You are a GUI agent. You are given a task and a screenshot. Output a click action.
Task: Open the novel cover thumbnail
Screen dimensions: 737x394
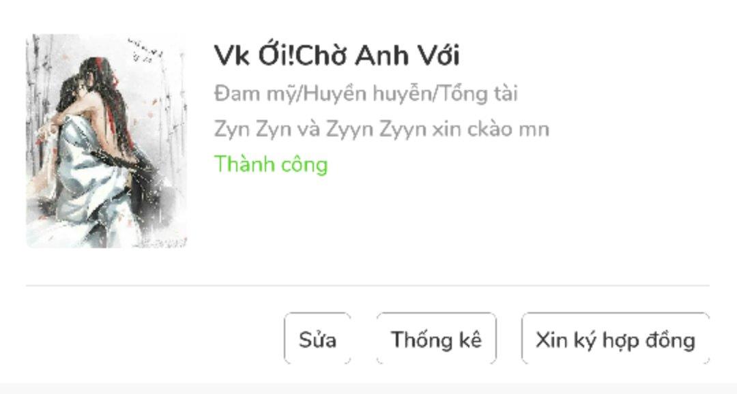[x=106, y=141]
